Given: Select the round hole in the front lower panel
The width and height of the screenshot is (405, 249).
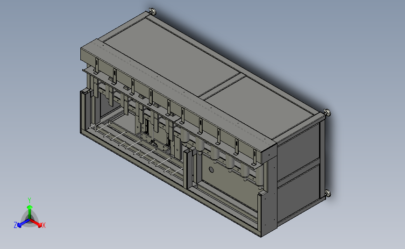Looking at the screenshot, I should 211,170.
